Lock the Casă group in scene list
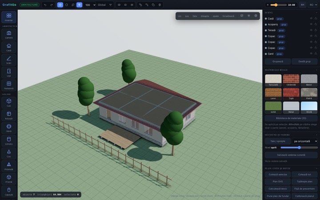This screenshot has height=200, width=320. pyautogui.click(x=316, y=18)
